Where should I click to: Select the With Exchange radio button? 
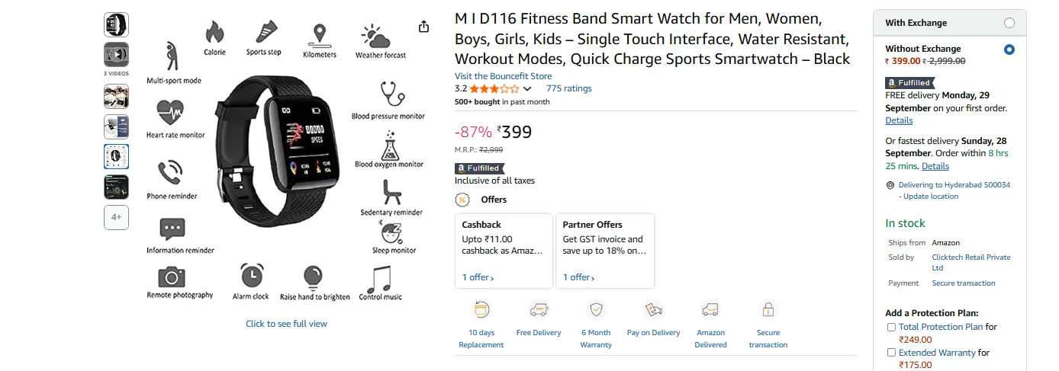1009,23
